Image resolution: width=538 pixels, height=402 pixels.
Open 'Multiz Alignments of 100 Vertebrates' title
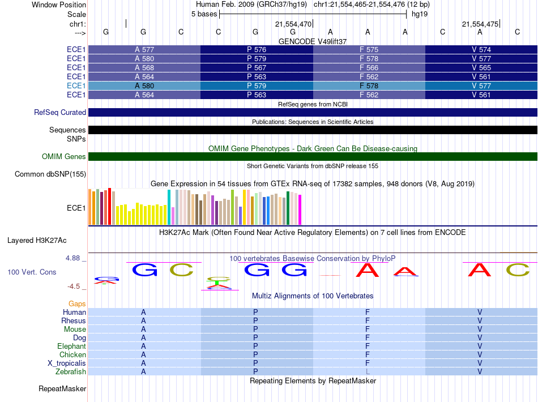(x=313, y=296)
